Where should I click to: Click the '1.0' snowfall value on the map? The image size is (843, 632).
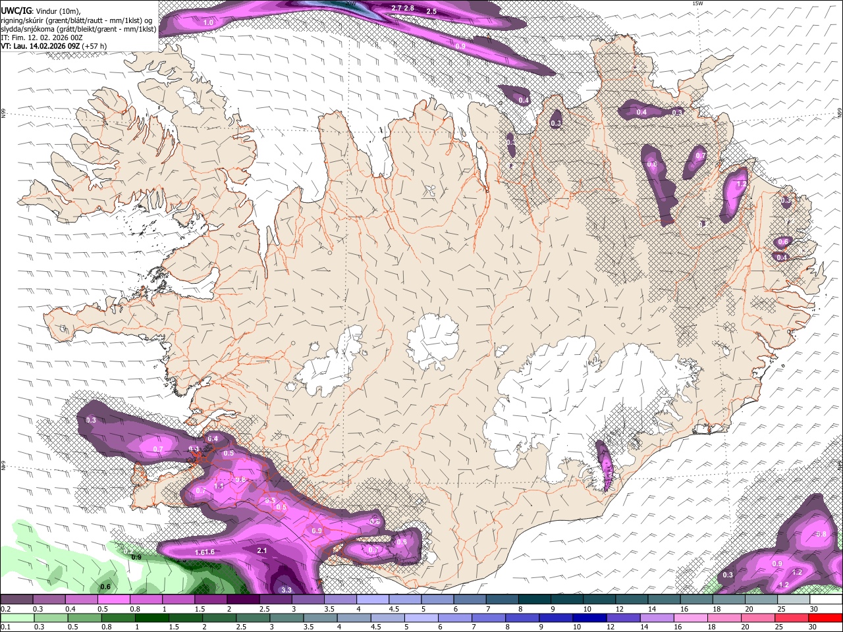coord(208,22)
